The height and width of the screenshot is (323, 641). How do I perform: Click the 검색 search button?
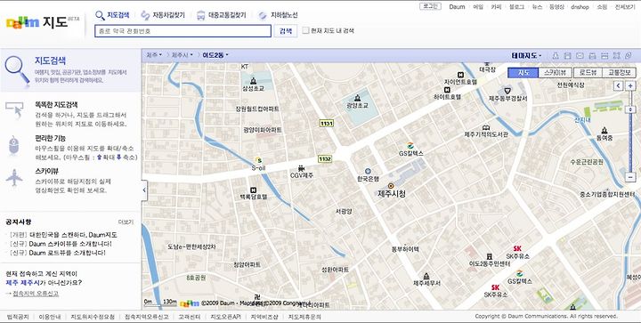coord(286,31)
